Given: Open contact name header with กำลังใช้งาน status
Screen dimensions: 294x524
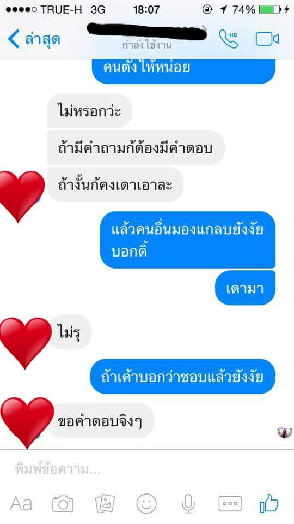Looking at the screenshot, I should 147,37.
